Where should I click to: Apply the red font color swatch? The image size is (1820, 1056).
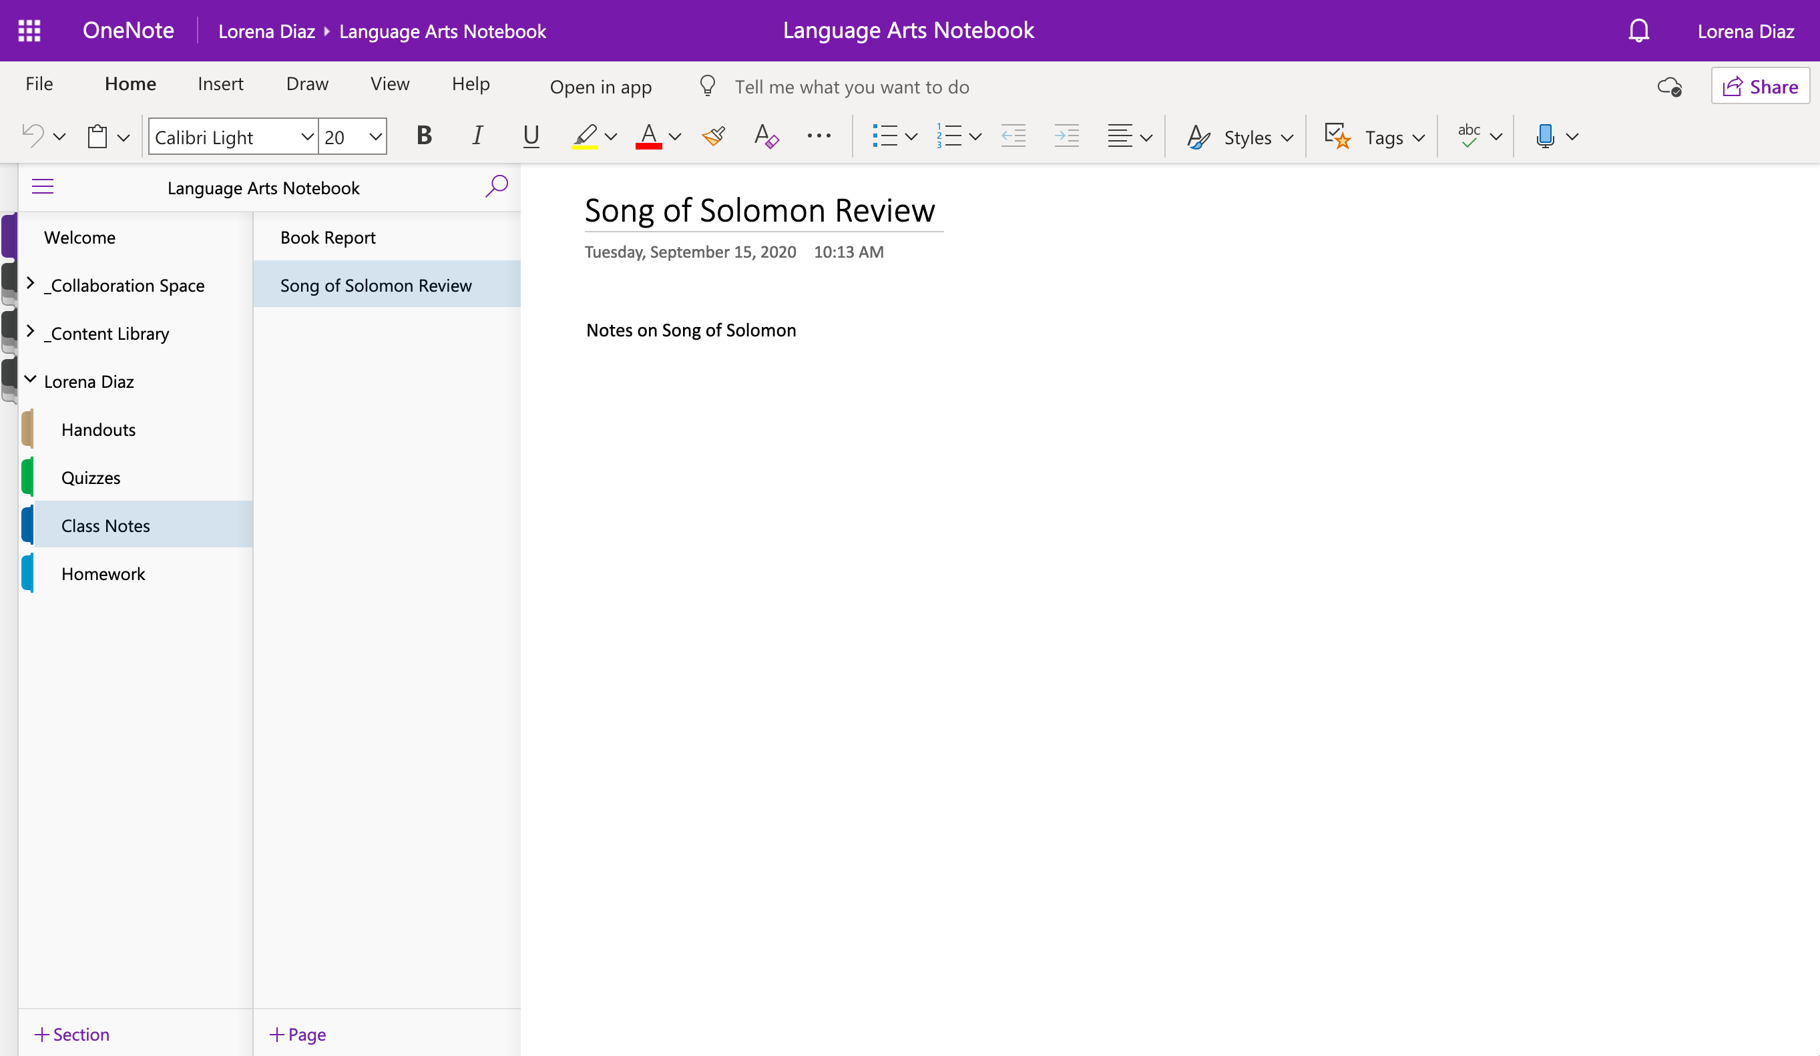click(648, 136)
